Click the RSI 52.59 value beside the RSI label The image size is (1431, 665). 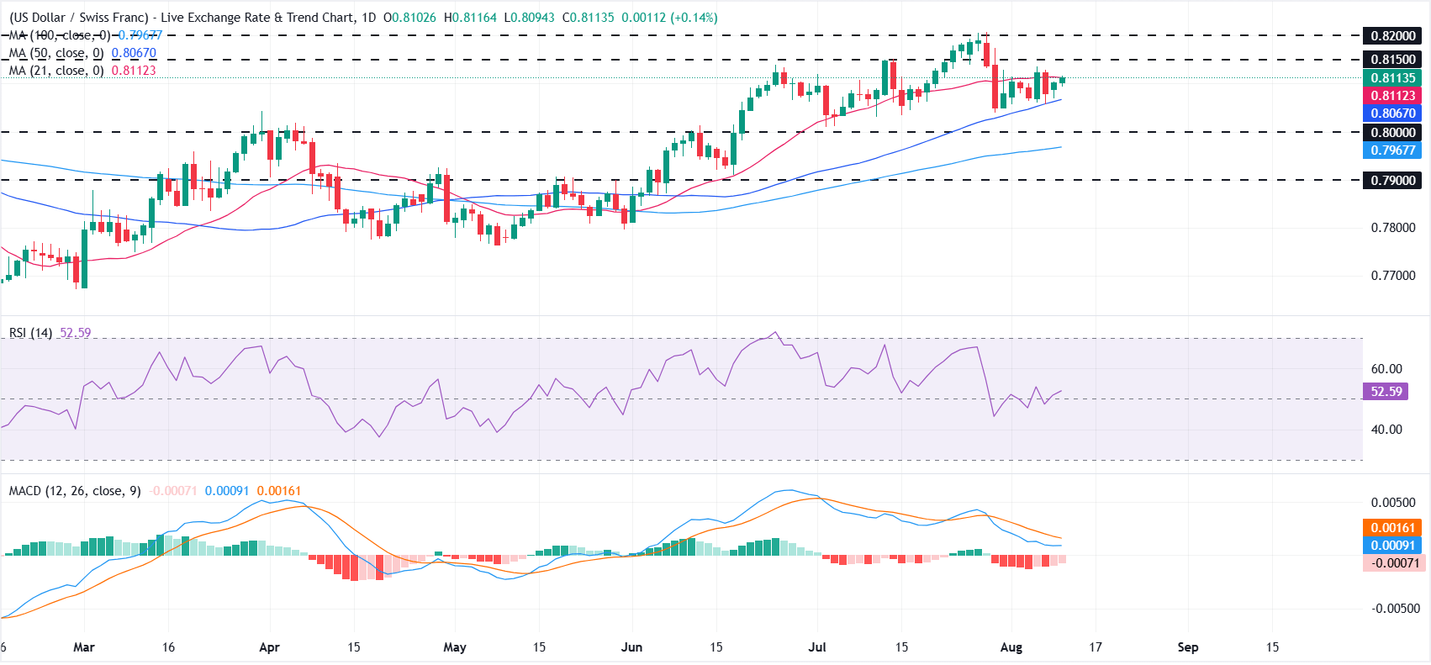pos(76,333)
